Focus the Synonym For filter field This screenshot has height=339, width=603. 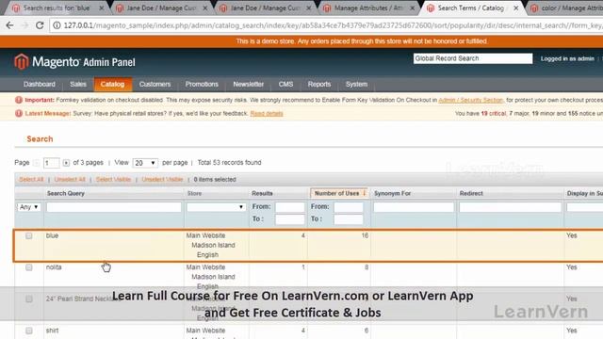(414, 207)
